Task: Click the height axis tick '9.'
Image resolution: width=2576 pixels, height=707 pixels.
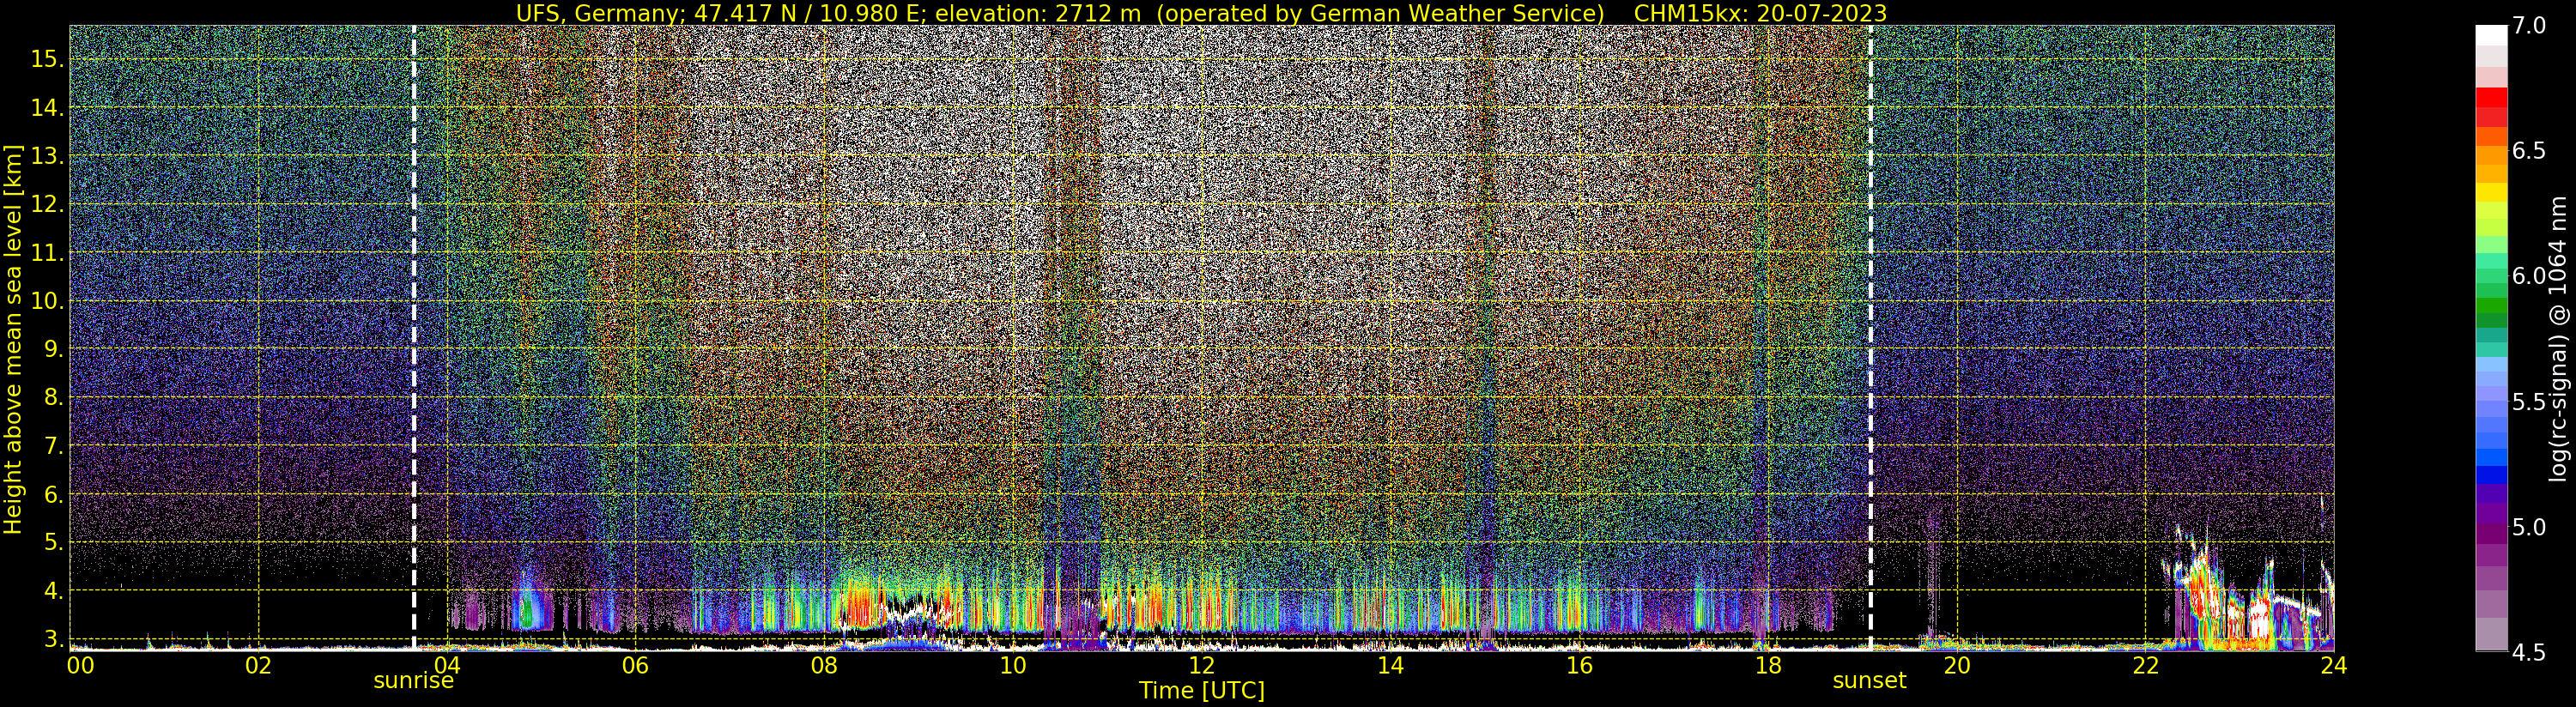Action: tap(53, 349)
